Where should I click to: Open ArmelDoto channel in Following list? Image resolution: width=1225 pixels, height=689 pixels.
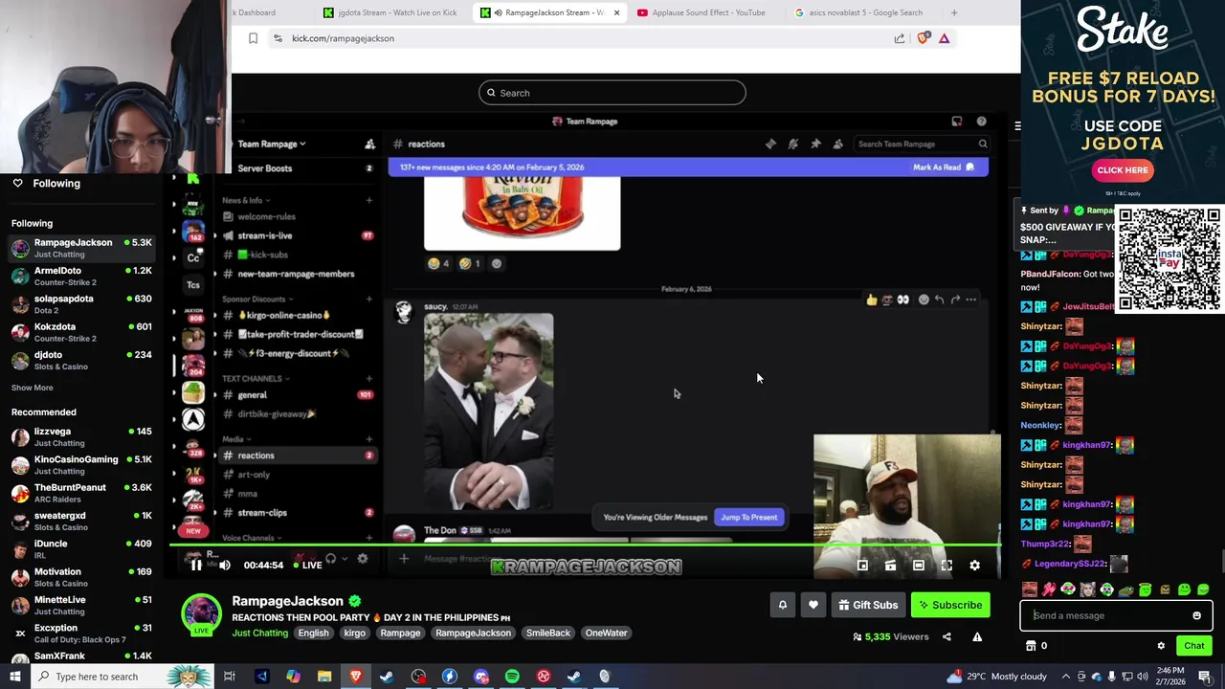click(81, 276)
